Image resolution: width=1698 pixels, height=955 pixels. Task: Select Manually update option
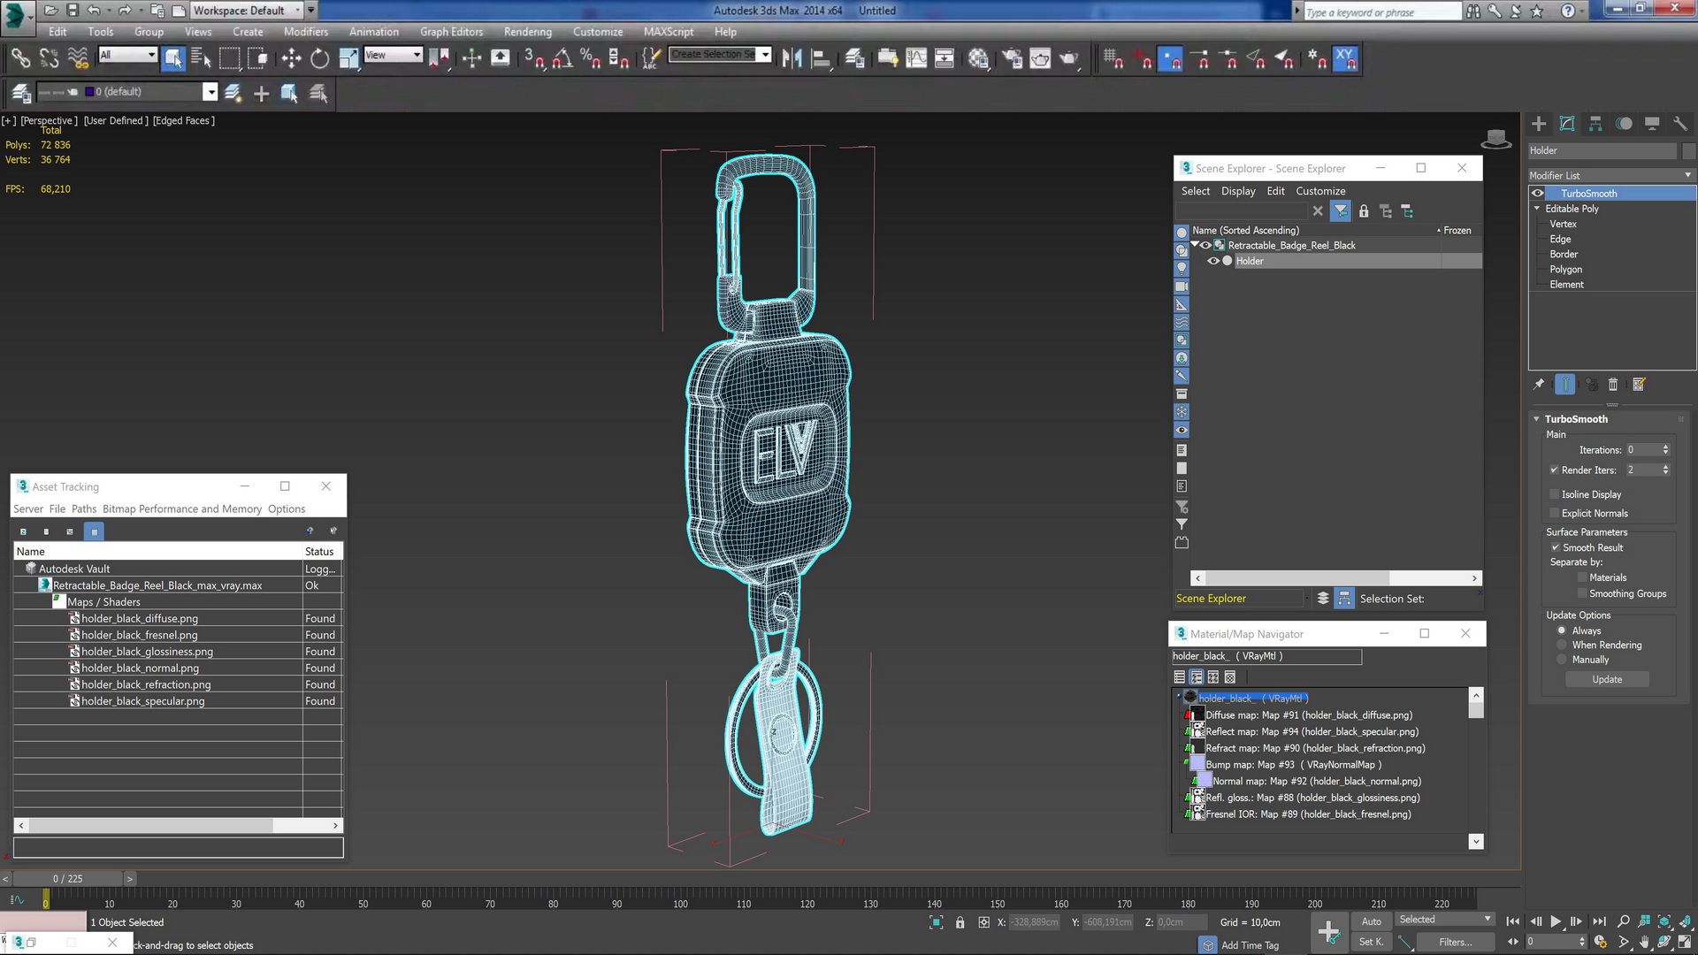pos(1562,661)
